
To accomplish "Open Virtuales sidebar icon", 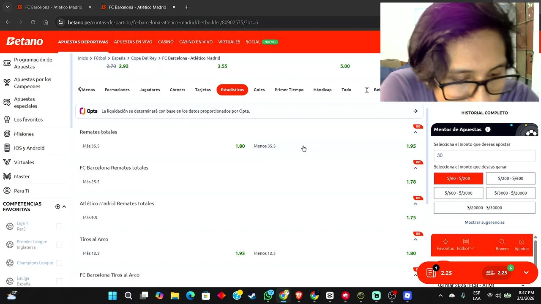I will click(x=7, y=162).
